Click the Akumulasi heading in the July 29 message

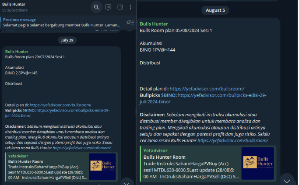14,68
